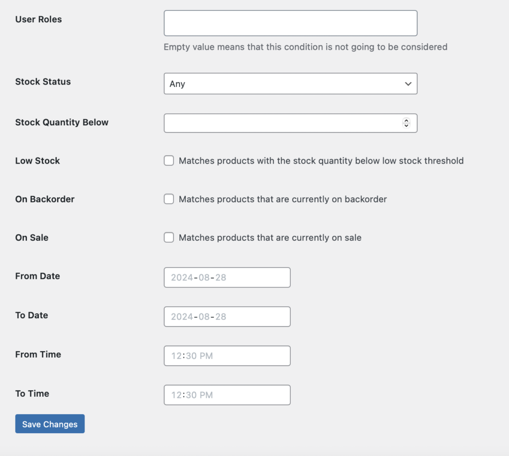Screen dimensions: 509x456
Task: Click the PM segment in From Time
Action: coord(206,356)
